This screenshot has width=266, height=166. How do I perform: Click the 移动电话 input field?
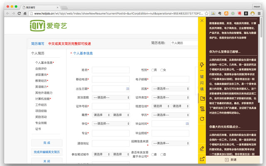click(111, 79)
